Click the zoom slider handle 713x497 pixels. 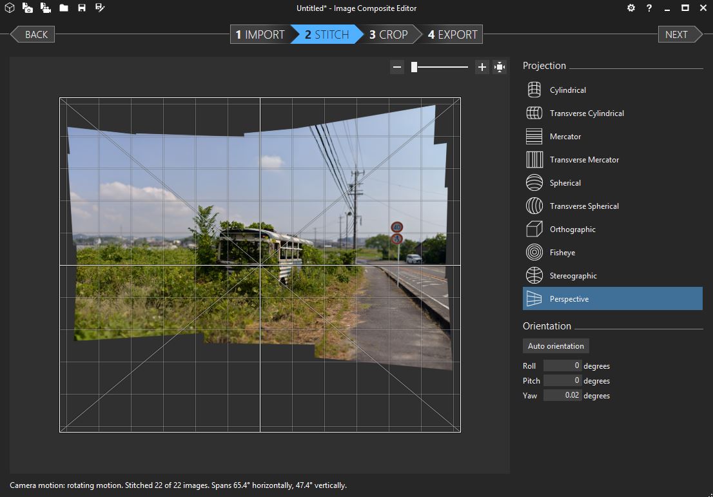click(x=415, y=67)
